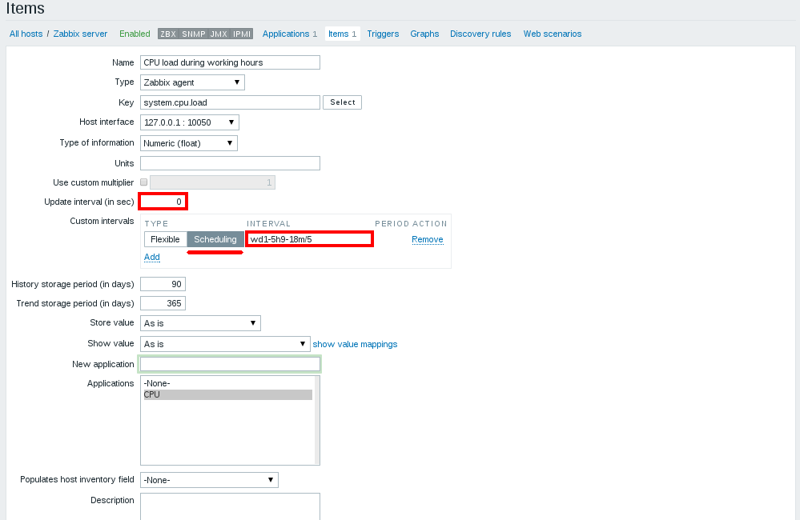The width and height of the screenshot is (800, 520).
Task: Focus the Trend storage period field
Action: pyautogui.click(x=163, y=303)
